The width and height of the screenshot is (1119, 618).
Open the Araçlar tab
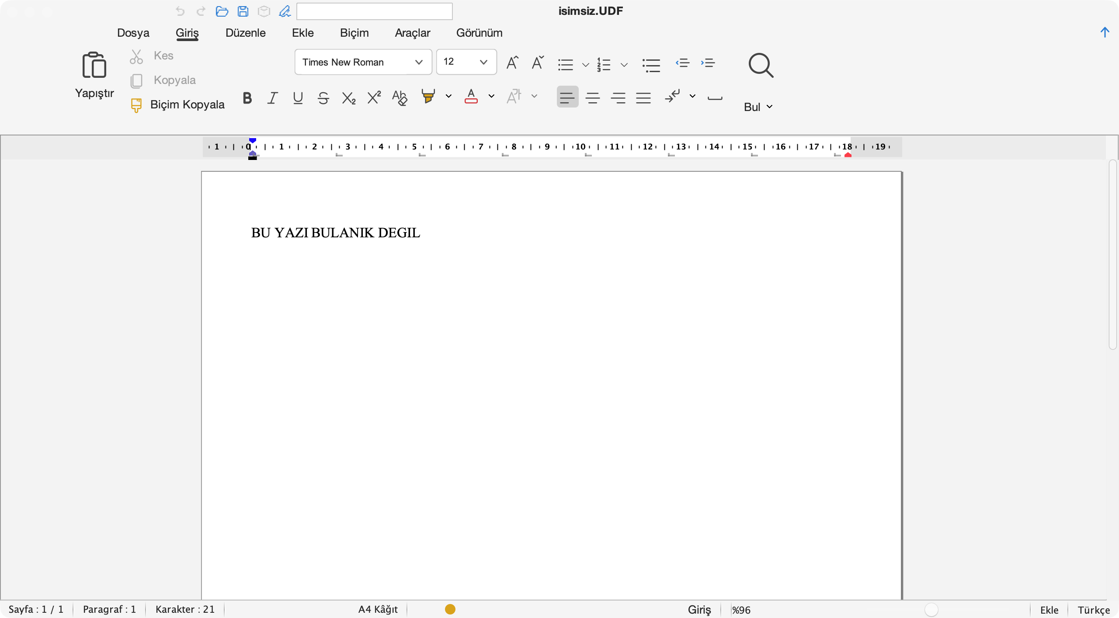pyautogui.click(x=413, y=33)
